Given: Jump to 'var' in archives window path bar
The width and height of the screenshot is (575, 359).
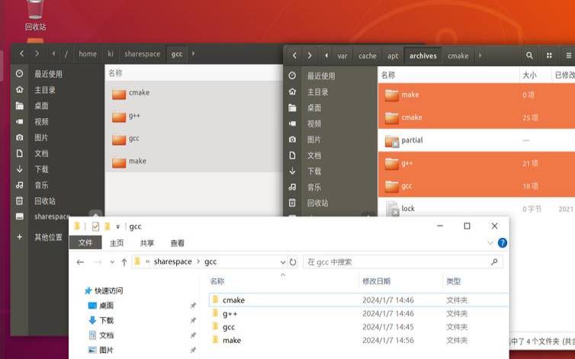Looking at the screenshot, I should click(342, 56).
